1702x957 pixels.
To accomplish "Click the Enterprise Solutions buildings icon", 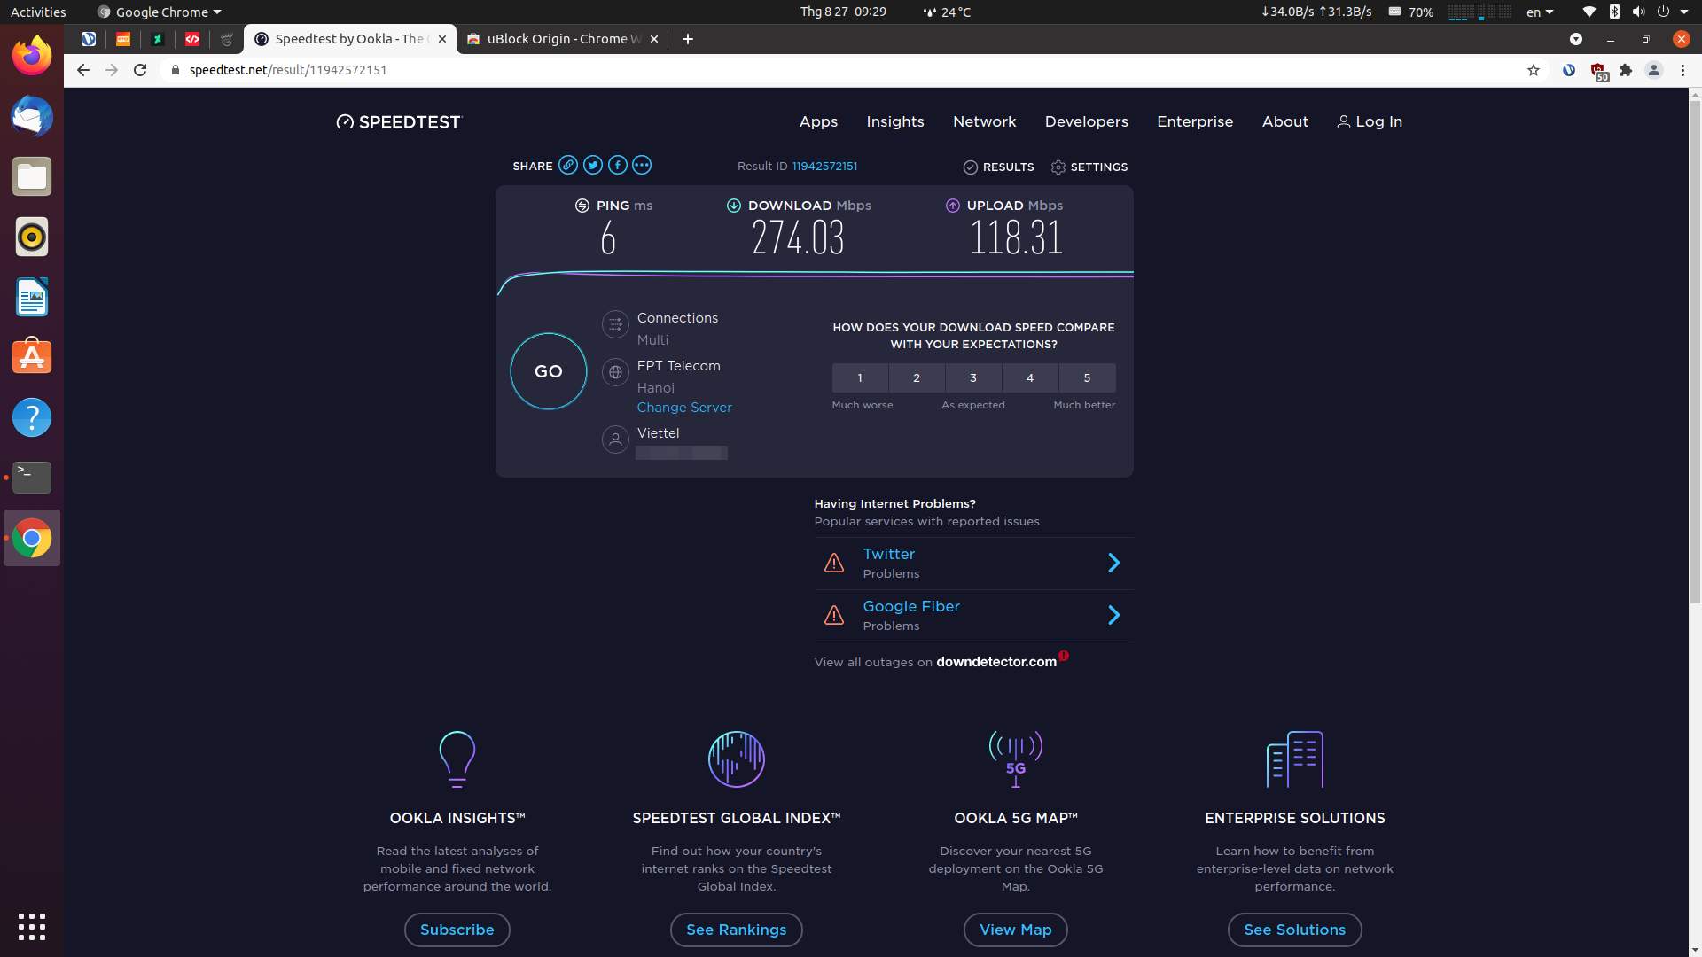I will pyautogui.click(x=1295, y=759).
